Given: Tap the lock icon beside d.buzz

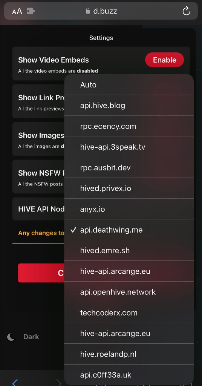Looking at the screenshot, I should pos(87,11).
